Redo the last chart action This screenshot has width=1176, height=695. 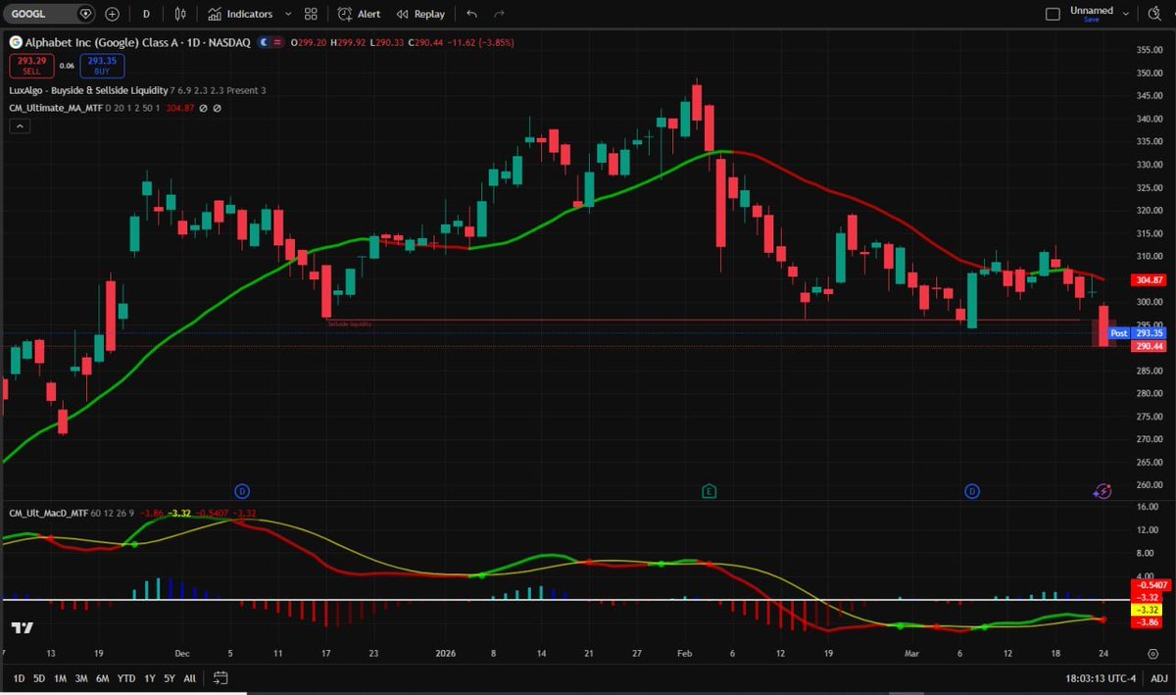[x=500, y=14]
